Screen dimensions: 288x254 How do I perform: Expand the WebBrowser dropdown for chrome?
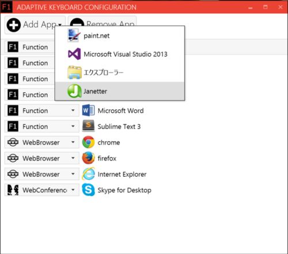pos(42,142)
